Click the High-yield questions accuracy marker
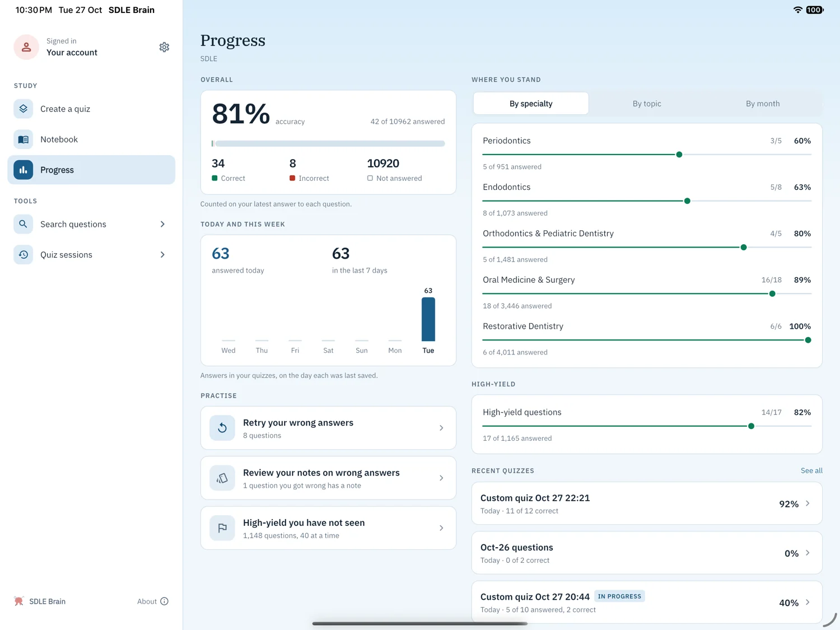This screenshot has width=840, height=630. pos(752,426)
